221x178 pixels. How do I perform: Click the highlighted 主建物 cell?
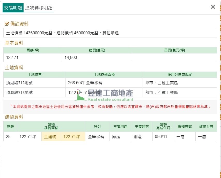click(x=50, y=137)
